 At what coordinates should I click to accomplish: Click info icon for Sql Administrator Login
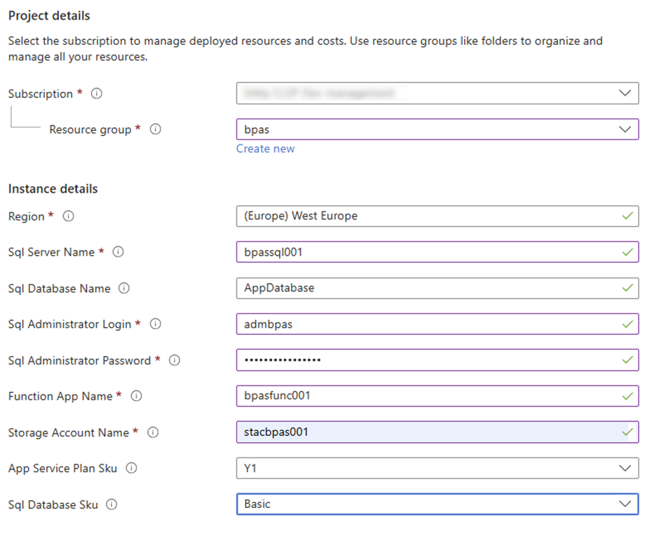coord(156,324)
